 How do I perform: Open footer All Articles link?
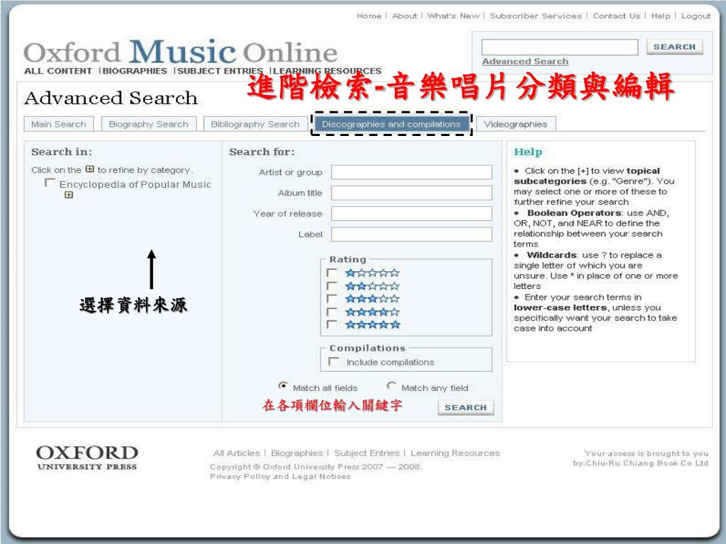[x=237, y=453]
